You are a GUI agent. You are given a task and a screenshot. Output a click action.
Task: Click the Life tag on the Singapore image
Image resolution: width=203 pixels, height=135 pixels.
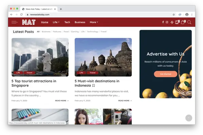pos(18,73)
